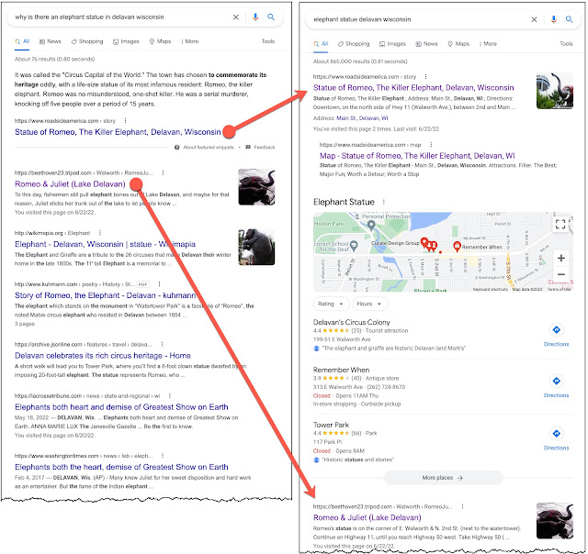Open three-dot menu beside right roadsideamerica story URL
Viewport: 588px width, 554px height.
tap(425, 77)
